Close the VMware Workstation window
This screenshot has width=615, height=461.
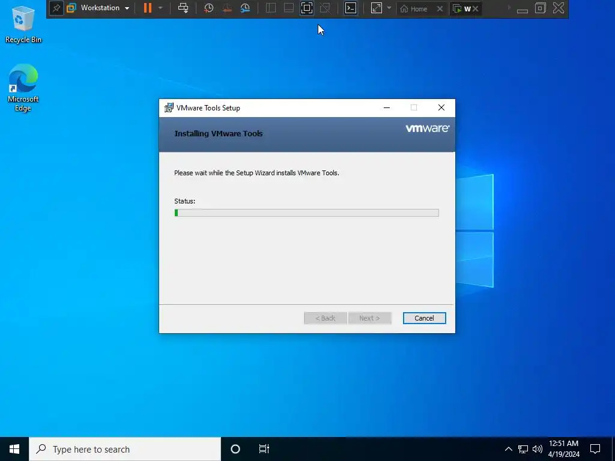pyautogui.click(x=559, y=8)
